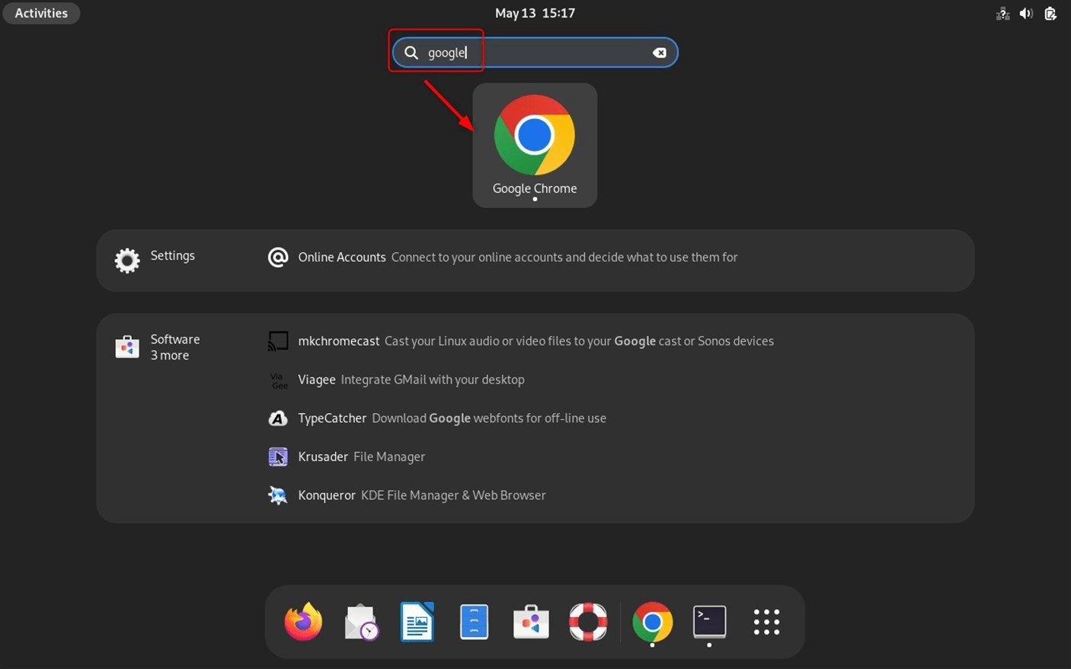Open the network status icon
Image resolution: width=1071 pixels, height=669 pixels.
pos(1002,13)
